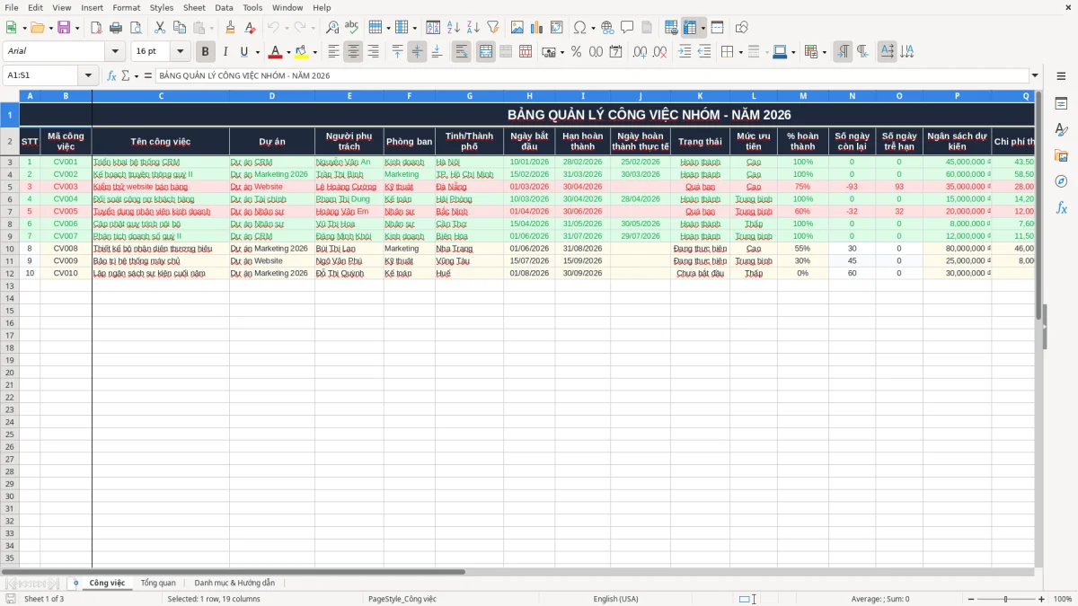Screen dimensions: 1078x606
Task: Insert a chart via toolbar icon
Action: [x=537, y=28]
